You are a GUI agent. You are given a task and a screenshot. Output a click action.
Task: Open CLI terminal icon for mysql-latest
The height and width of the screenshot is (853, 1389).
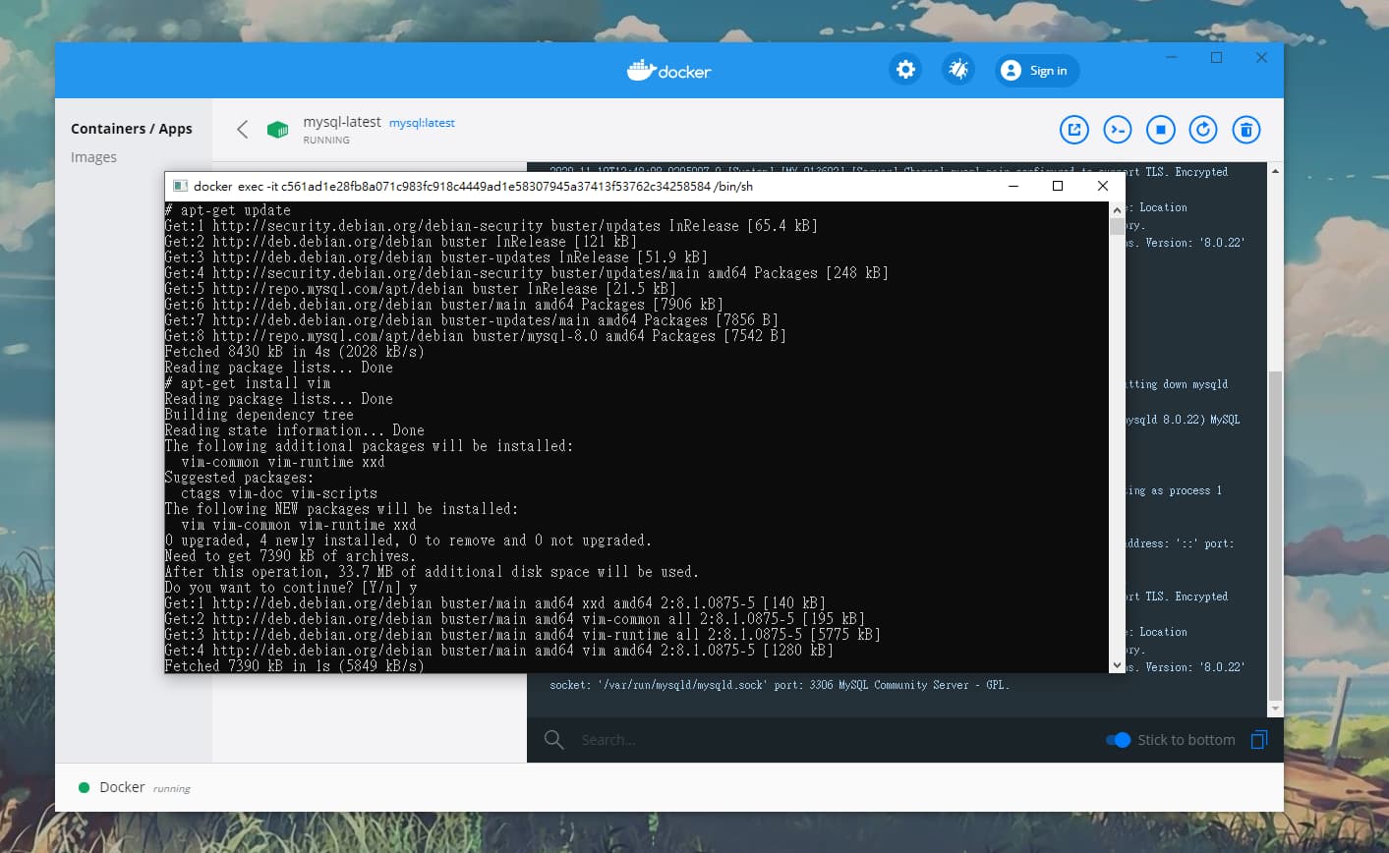pyautogui.click(x=1118, y=130)
